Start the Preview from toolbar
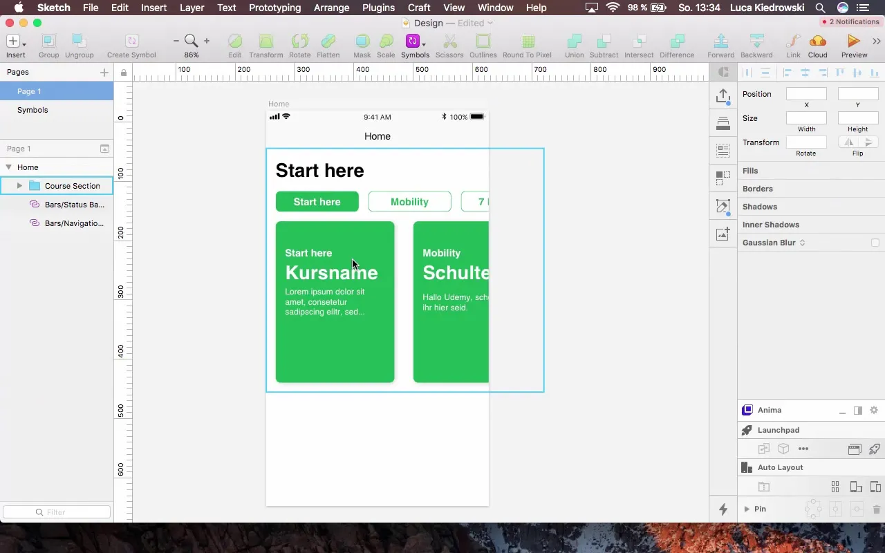Image resolution: width=885 pixels, height=553 pixels. [854, 46]
